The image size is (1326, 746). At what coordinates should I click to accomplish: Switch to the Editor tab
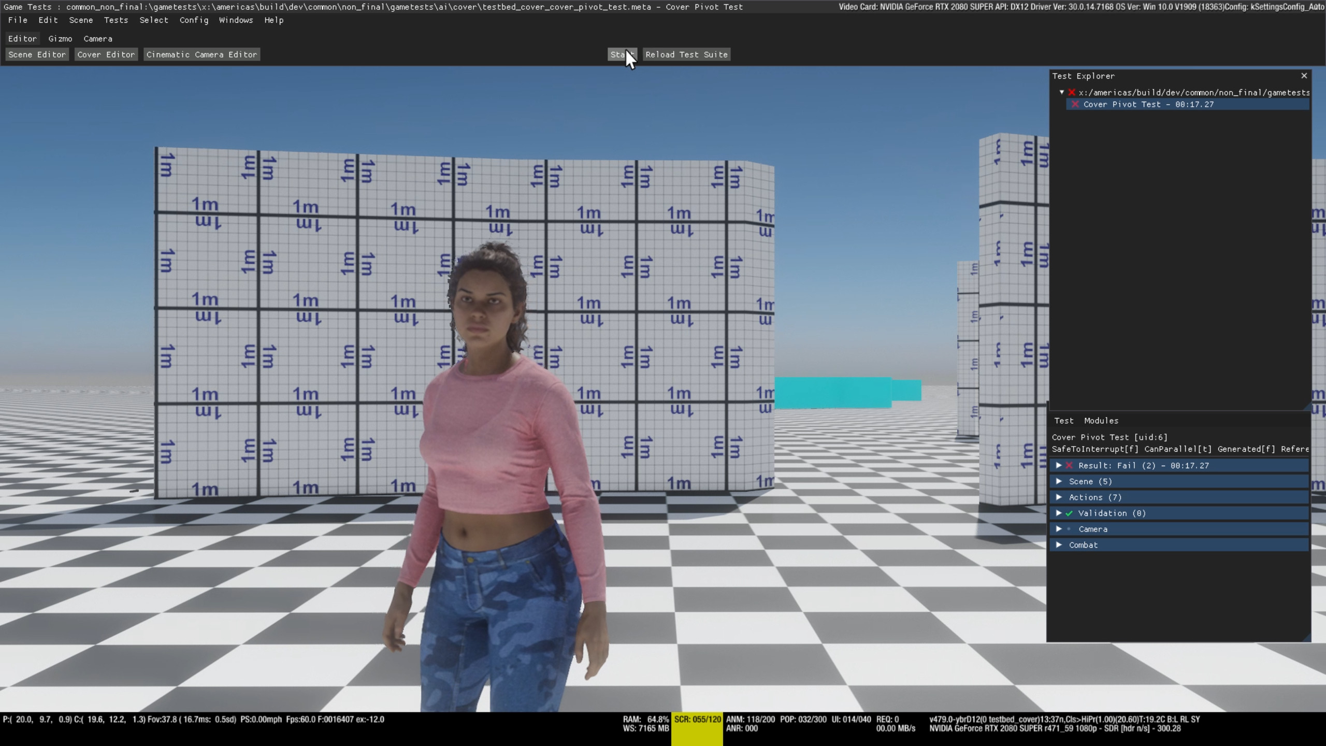pyautogui.click(x=22, y=39)
